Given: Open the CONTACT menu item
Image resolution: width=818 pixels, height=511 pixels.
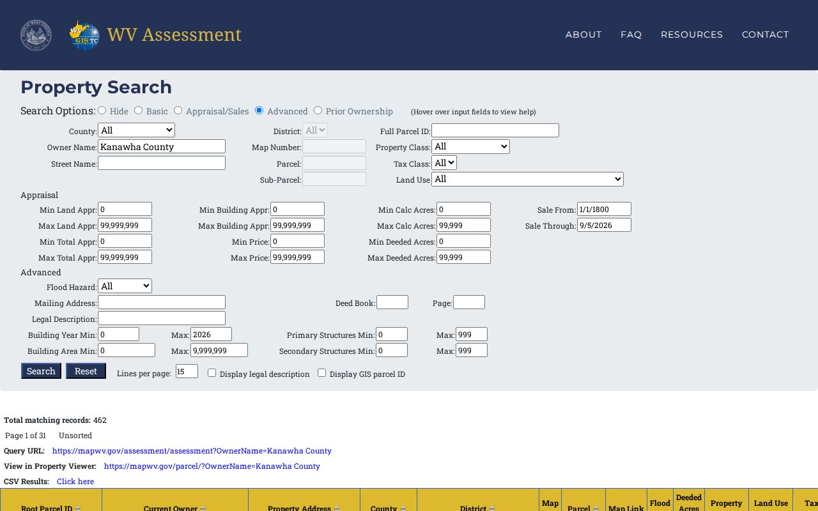Looking at the screenshot, I should [765, 34].
